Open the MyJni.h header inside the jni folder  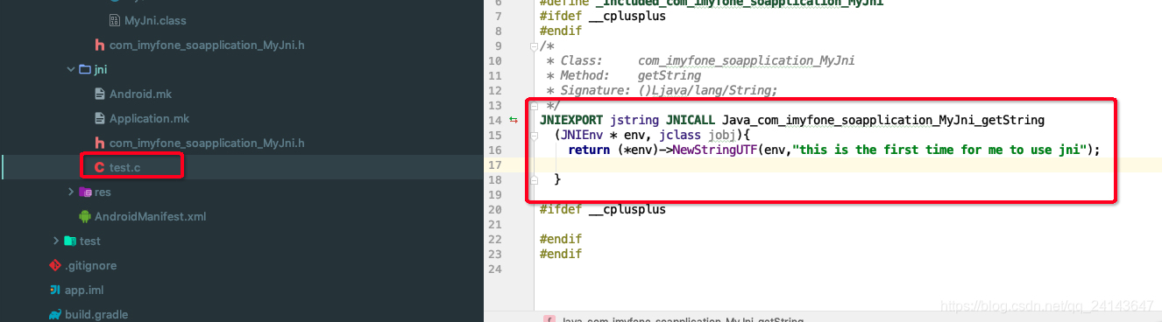[207, 143]
